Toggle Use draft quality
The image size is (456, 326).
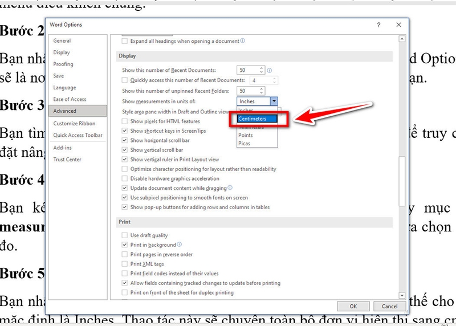[124, 235]
